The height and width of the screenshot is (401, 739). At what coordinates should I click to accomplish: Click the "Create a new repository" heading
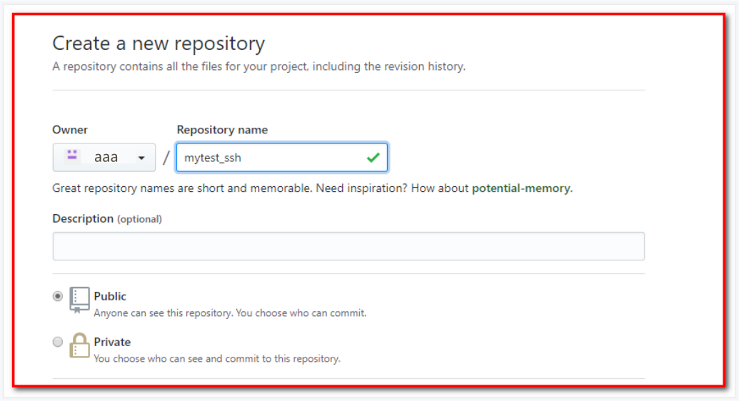159,44
